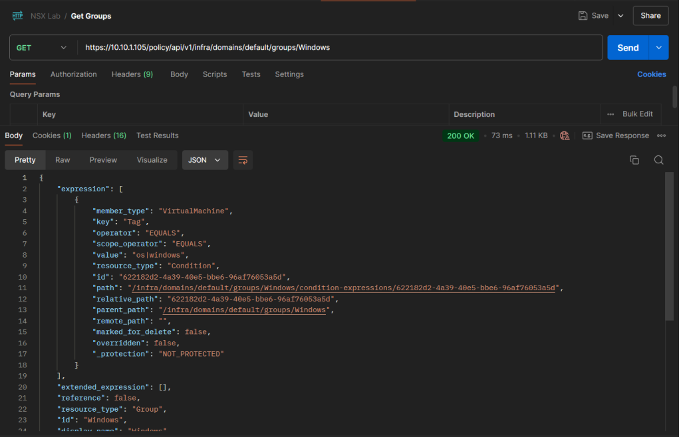Image resolution: width=681 pixels, height=437 pixels.
Task: Open the response Headers (16) tab
Action: point(103,135)
